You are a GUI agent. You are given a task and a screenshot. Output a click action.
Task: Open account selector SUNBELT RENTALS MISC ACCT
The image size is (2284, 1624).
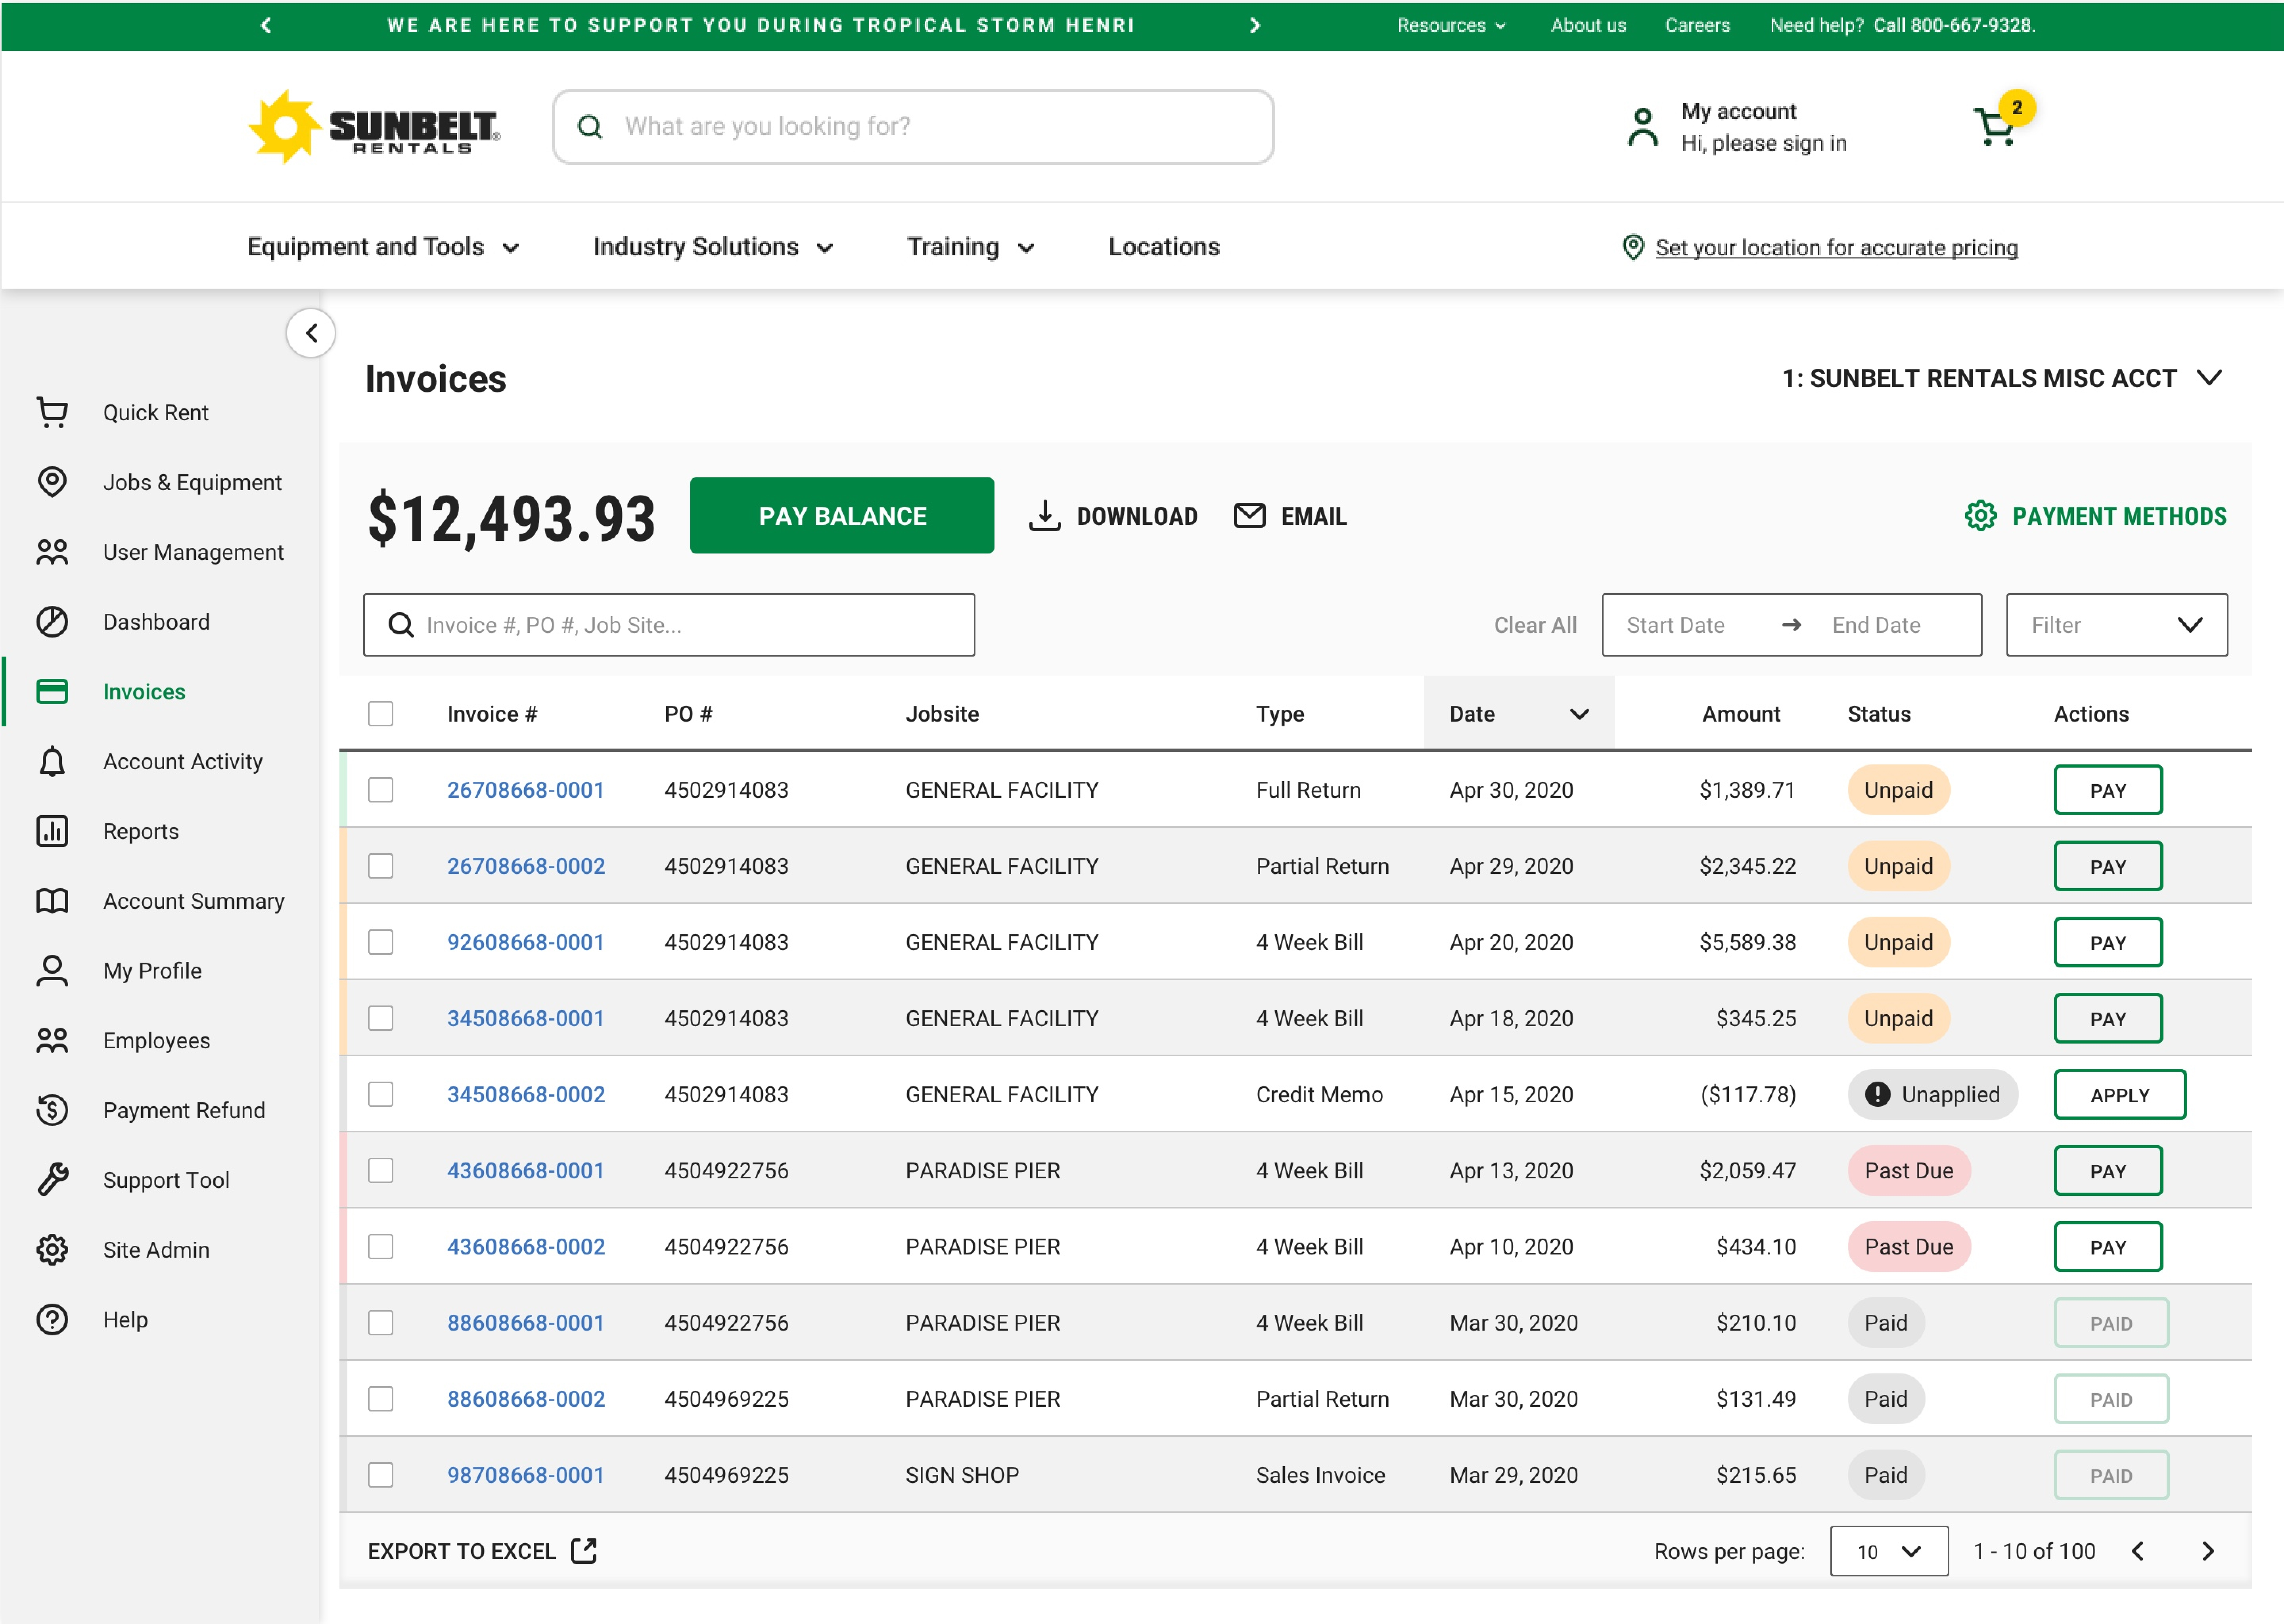[2002, 378]
